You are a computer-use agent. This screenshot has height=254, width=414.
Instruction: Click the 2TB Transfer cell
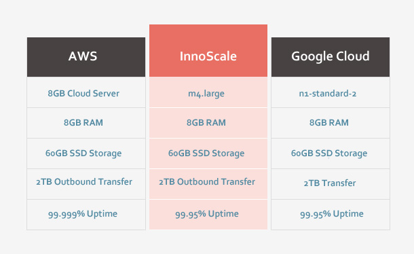(331, 184)
